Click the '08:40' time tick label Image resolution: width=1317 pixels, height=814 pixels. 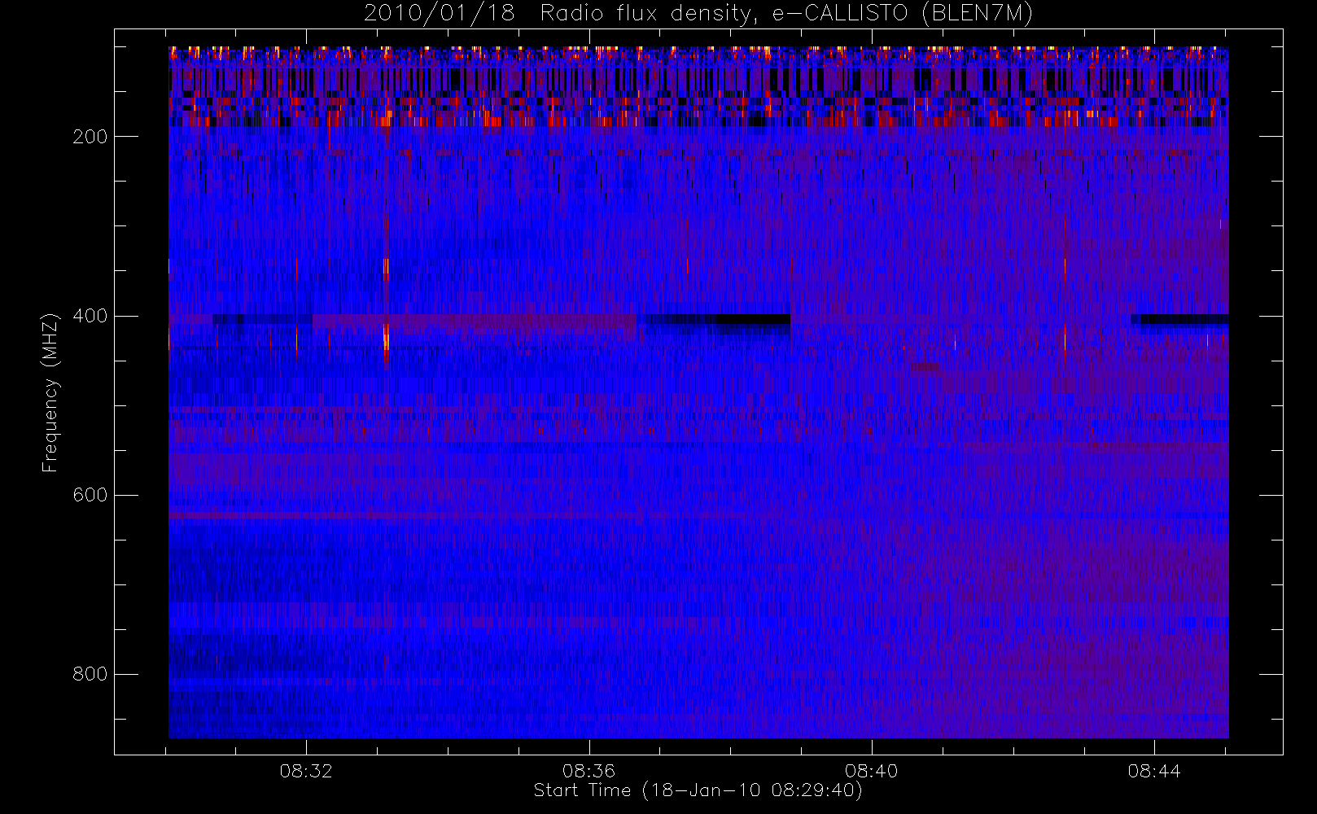pos(871,771)
